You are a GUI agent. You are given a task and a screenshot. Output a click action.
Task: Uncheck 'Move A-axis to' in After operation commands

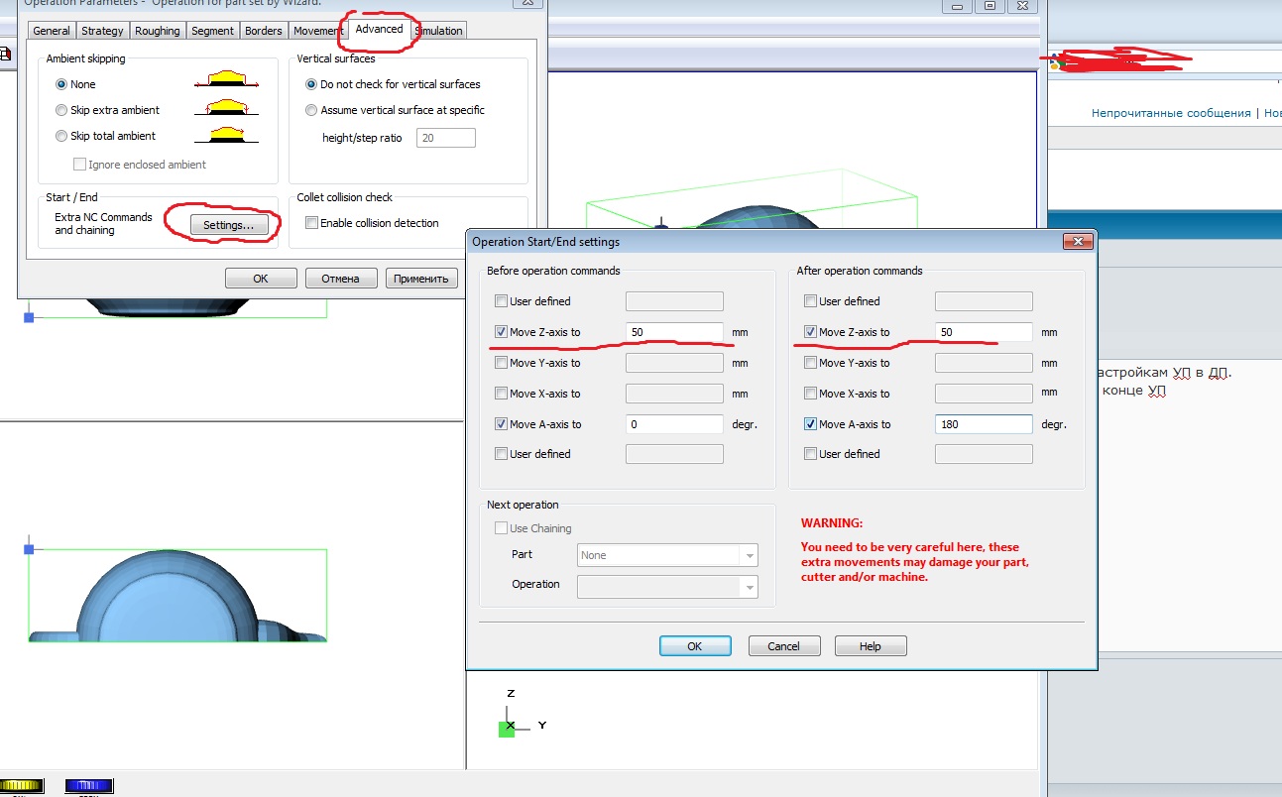tap(811, 424)
